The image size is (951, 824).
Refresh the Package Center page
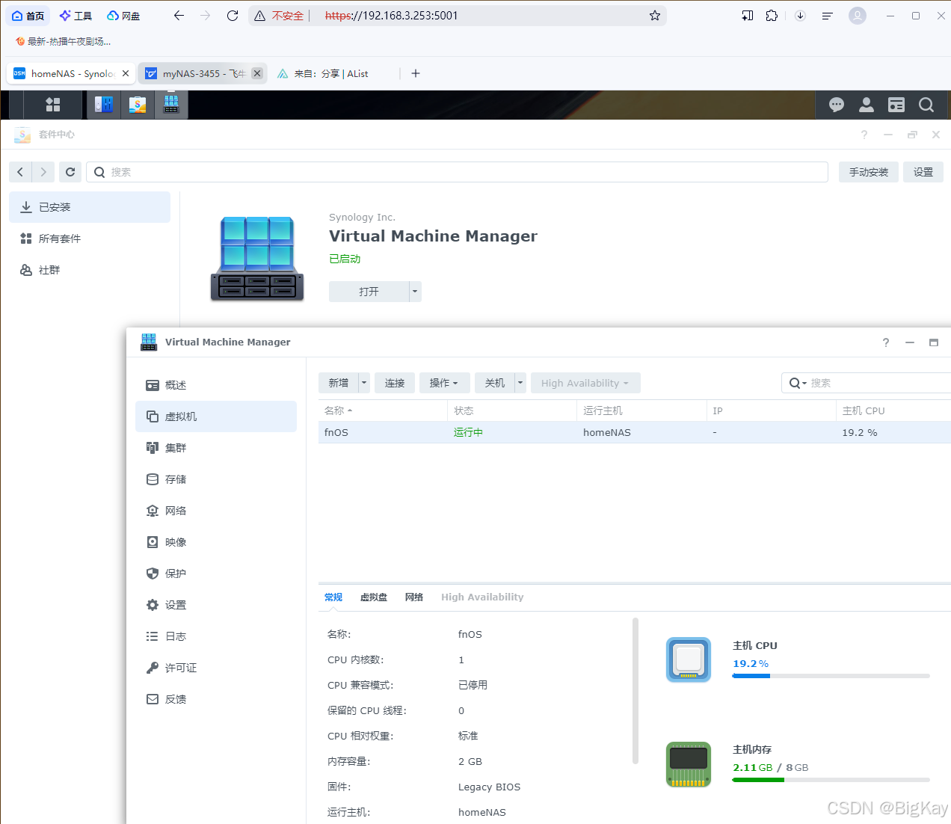click(70, 172)
